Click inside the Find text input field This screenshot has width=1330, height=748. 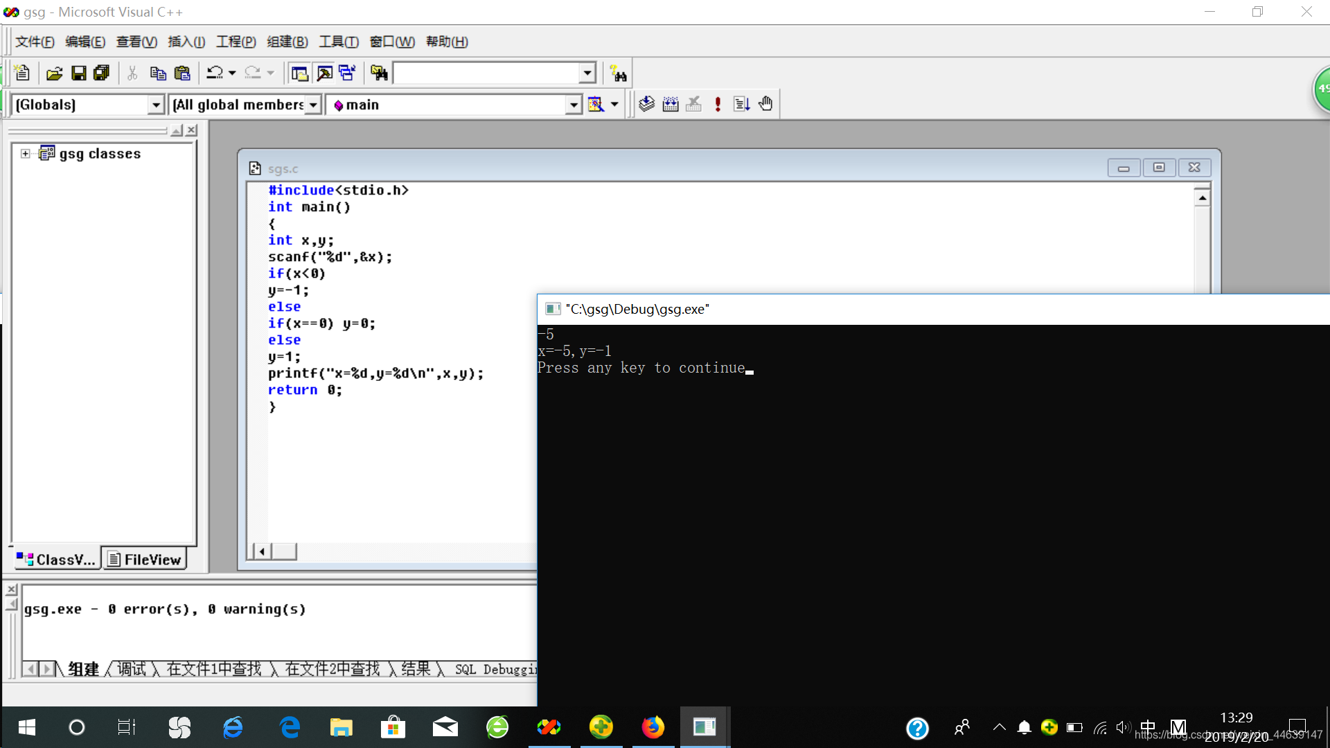[486, 73]
